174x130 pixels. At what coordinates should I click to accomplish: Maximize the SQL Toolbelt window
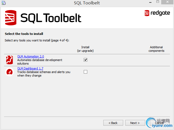pyautogui.click(x=158, y=2)
